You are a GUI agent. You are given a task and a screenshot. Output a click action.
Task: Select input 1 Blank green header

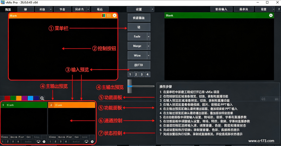point(24,105)
